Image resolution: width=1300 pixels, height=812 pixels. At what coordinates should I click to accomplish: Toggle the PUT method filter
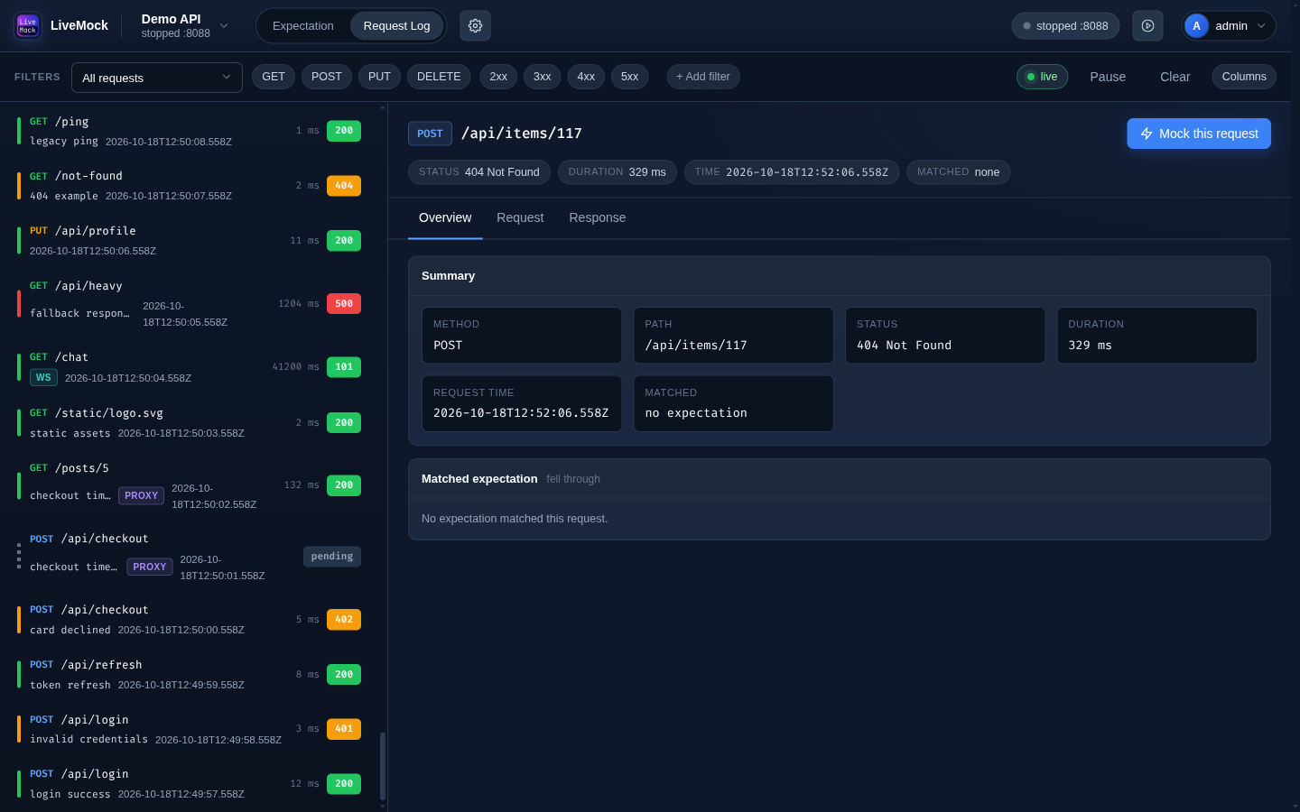(x=379, y=77)
